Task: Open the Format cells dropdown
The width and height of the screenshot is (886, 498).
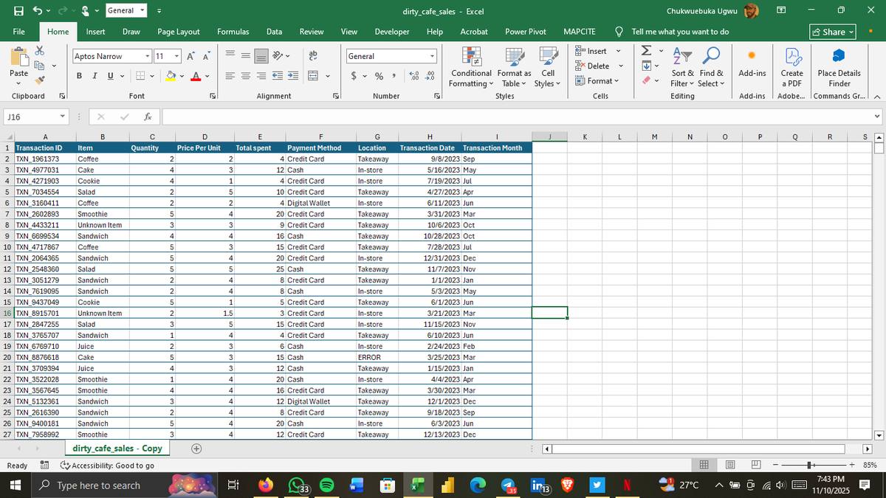Action: (x=599, y=80)
